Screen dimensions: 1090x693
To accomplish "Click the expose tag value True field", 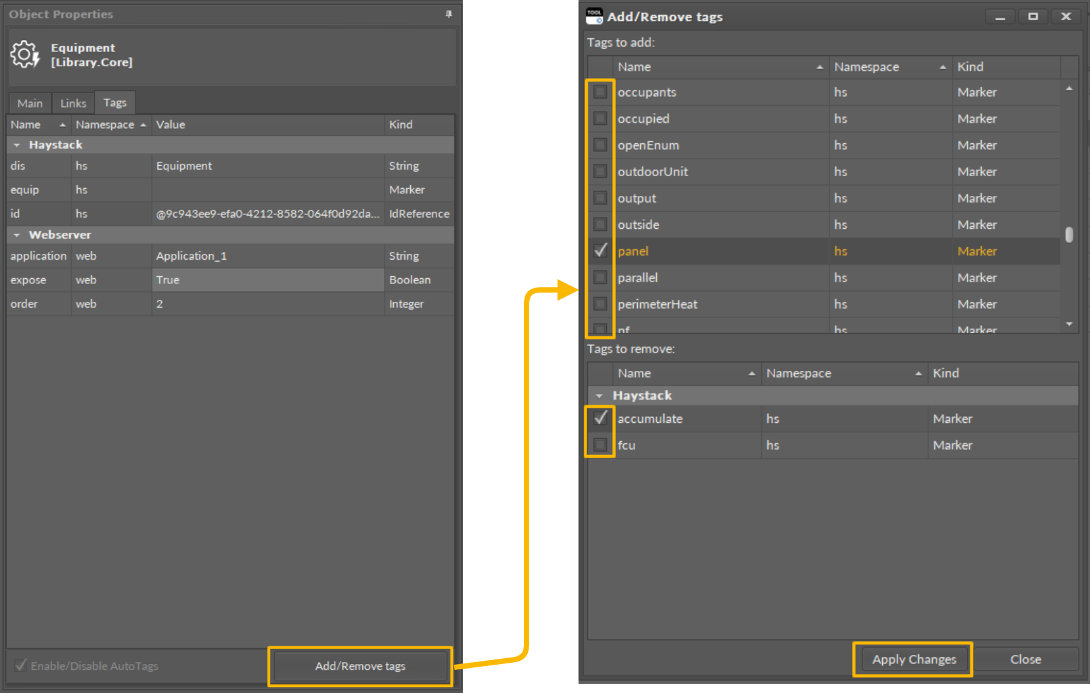I will [268, 280].
